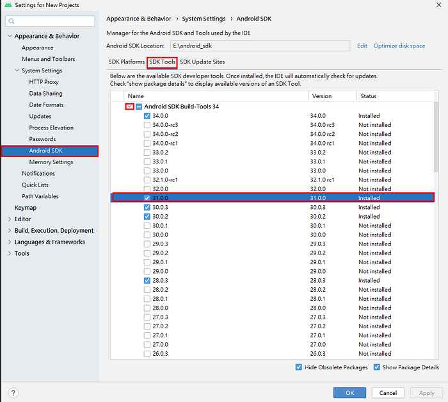
Task: Open the Keymap settings page
Action: pos(26,208)
